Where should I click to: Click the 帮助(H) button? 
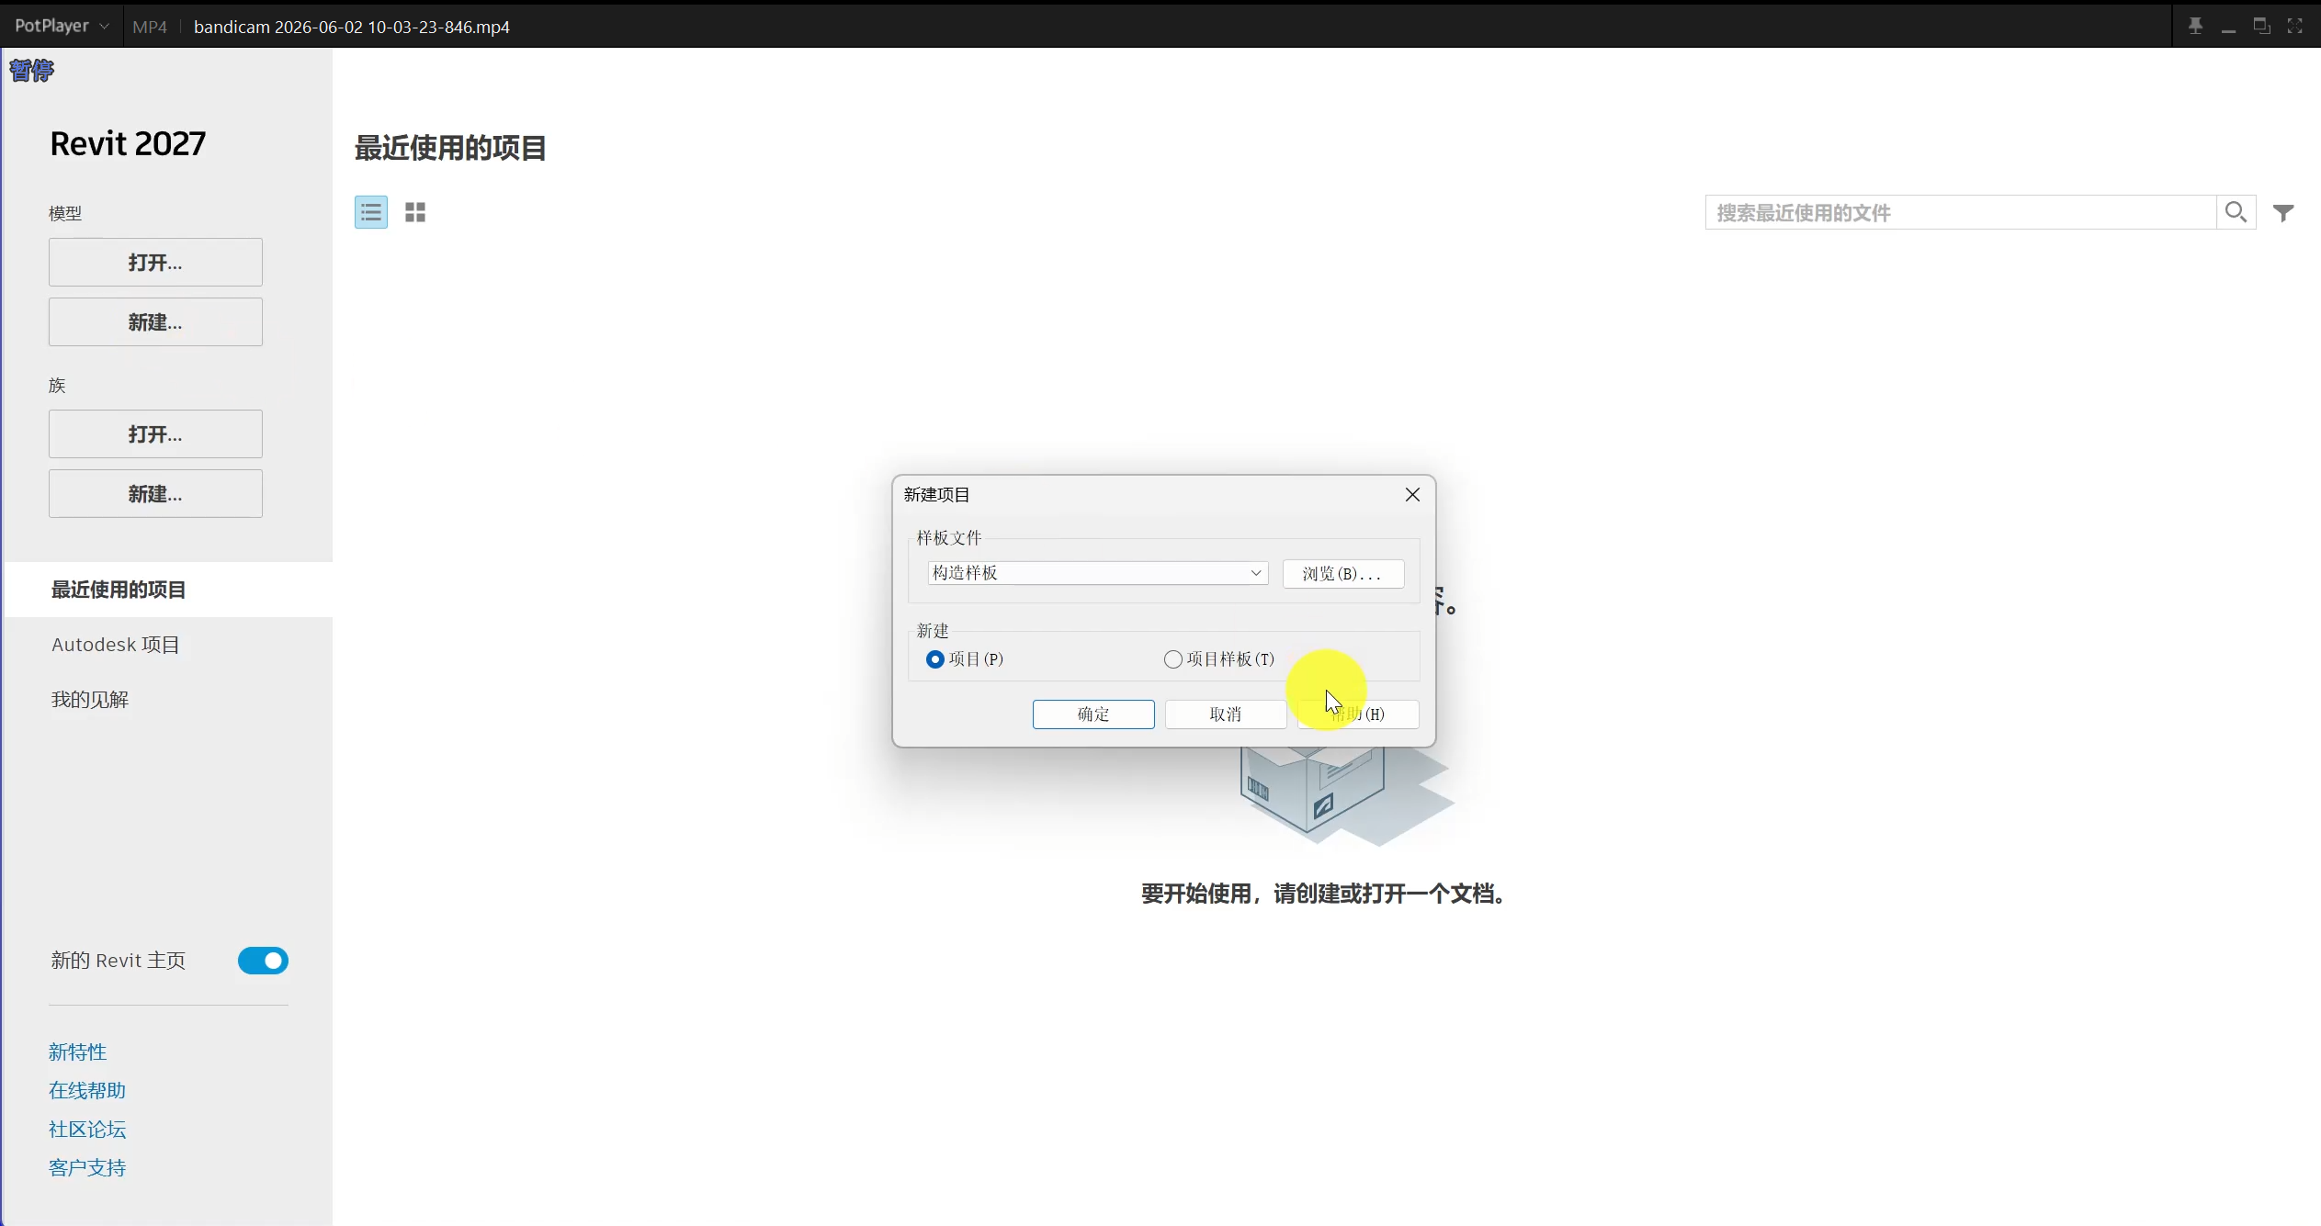pos(1358,714)
